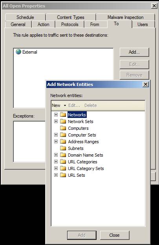Close the Add Network Entities dialog
159x245 pixels.
click(x=146, y=84)
